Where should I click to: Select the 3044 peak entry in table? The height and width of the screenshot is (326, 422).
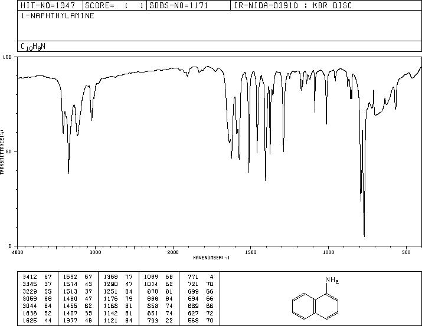click(37, 306)
